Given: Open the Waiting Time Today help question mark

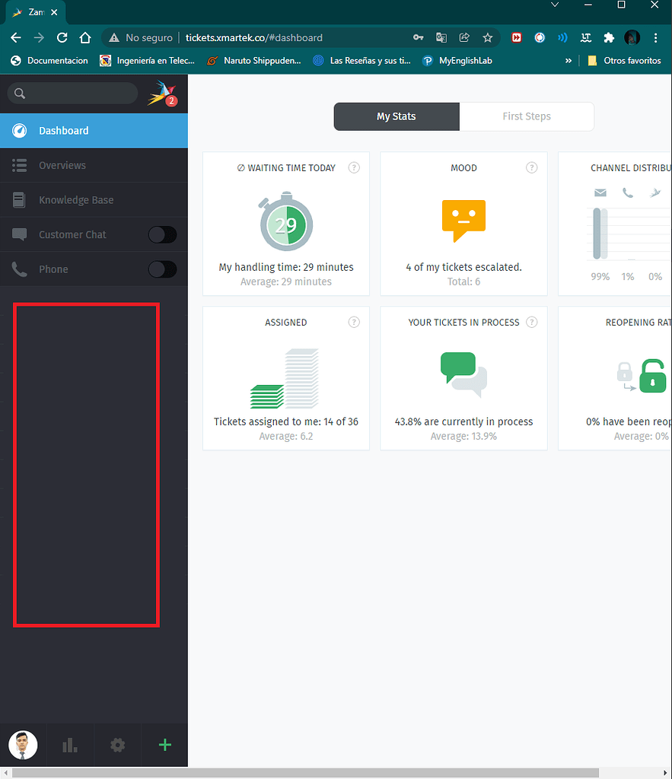Looking at the screenshot, I should point(354,167).
